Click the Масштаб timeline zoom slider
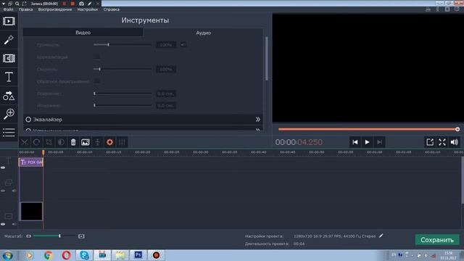This screenshot has height=261, width=464. (x=54, y=236)
